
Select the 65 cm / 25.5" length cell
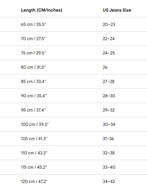coord(33,24)
